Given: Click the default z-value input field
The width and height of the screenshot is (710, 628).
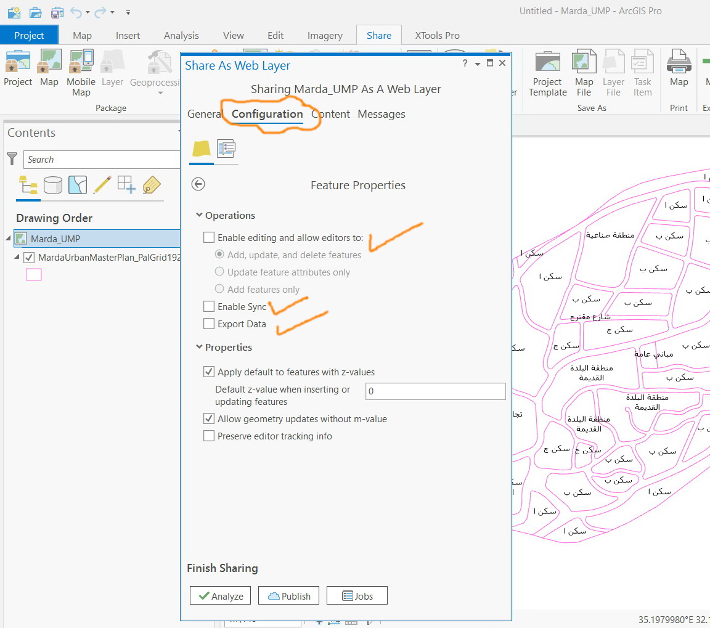Looking at the screenshot, I should pyautogui.click(x=435, y=391).
